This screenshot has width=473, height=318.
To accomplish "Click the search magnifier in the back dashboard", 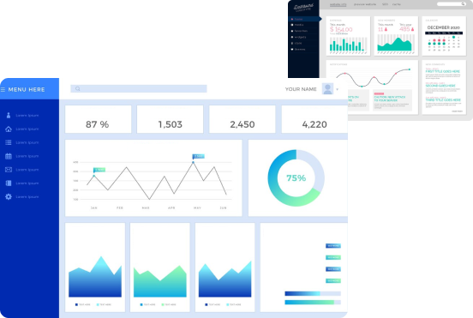I will click(x=463, y=4).
